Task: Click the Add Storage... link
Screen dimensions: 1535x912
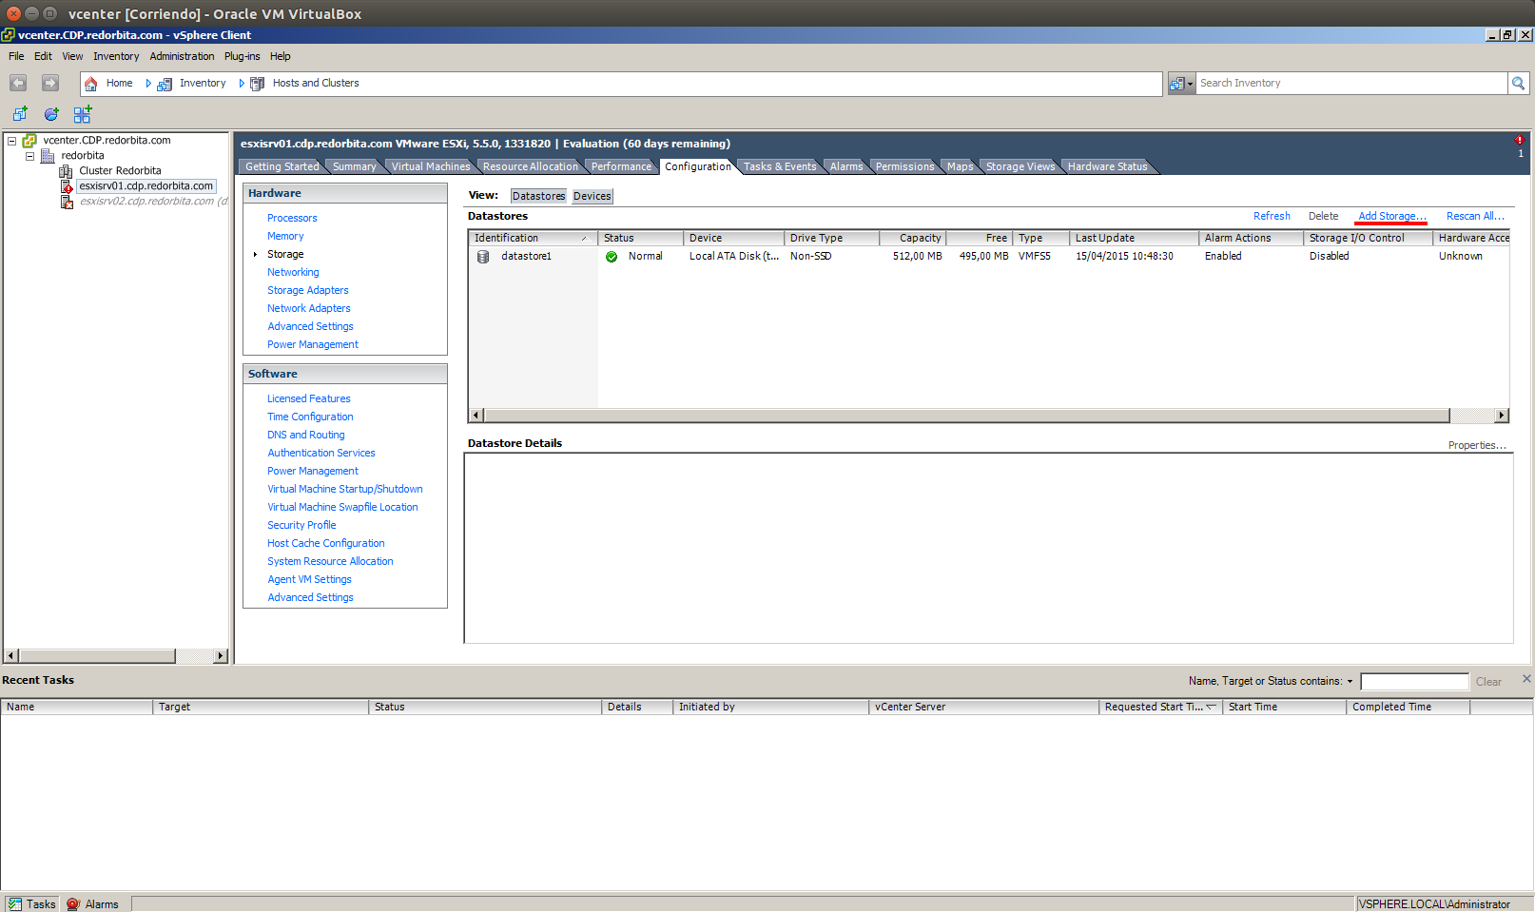Action: pyautogui.click(x=1391, y=216)
